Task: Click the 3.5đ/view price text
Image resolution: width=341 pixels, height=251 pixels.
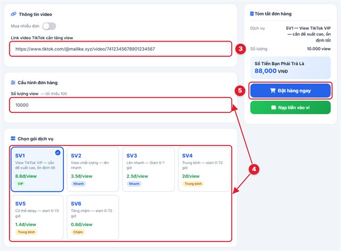Action: pyautogui.click(x=82, y=176)
